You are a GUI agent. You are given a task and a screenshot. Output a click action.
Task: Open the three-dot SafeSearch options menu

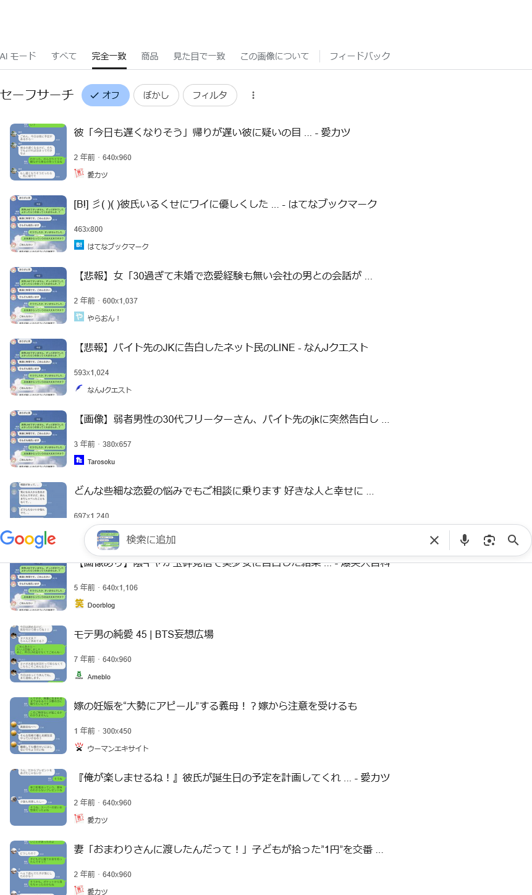point(253,95)
